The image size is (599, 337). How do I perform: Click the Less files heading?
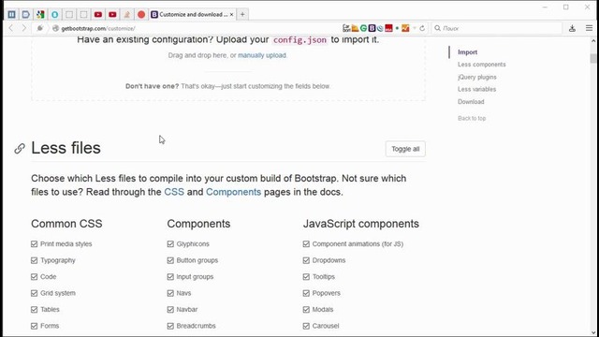tap(66, 148)
